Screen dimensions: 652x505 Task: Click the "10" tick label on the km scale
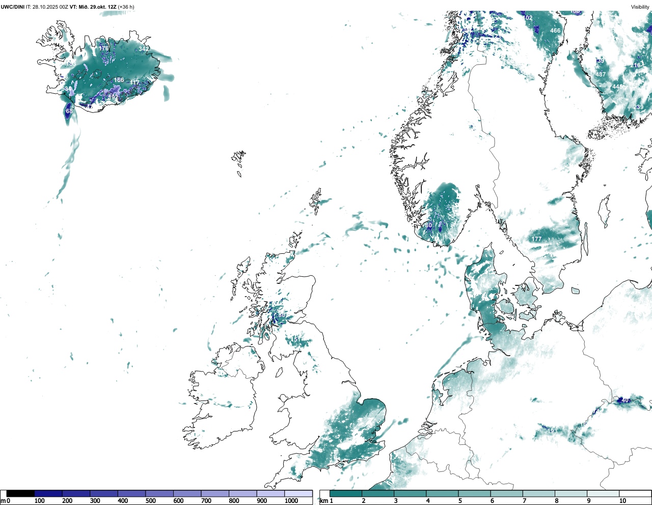(622, 501)
